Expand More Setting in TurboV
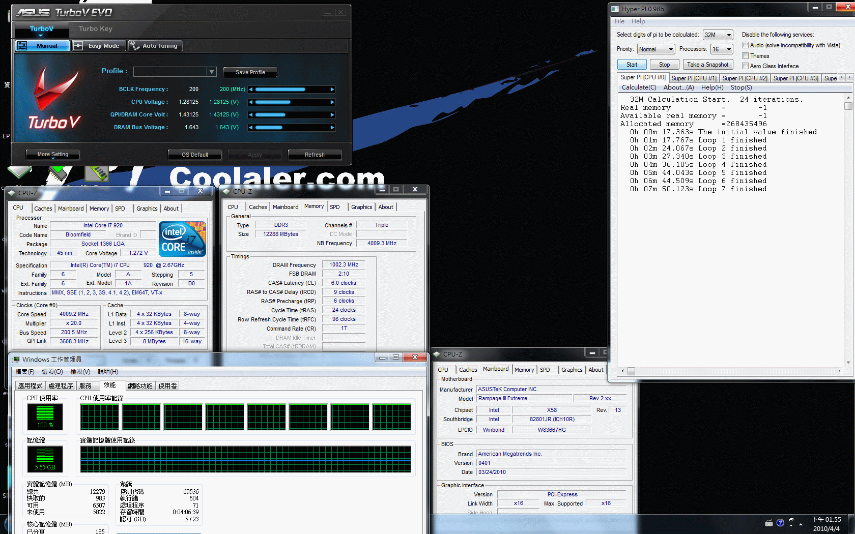Screen dimensions: 855x534 point(53,155)
